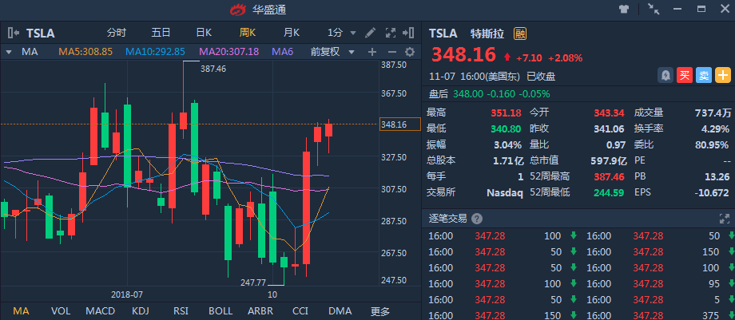
Task: Click the TSLA ticker in chart header
Action: click(x=40, y=34)
